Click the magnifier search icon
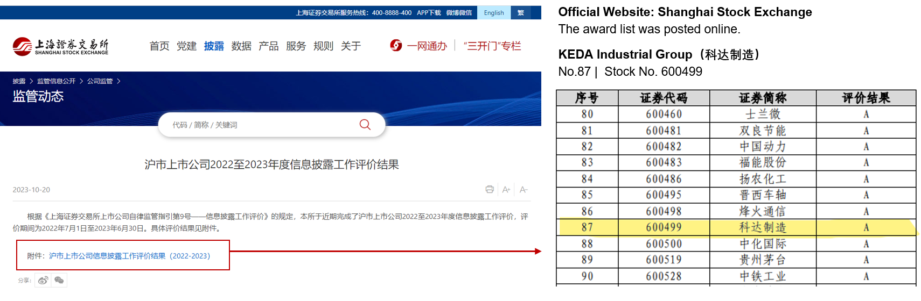The height and width of the screenshot is (301, 921). point(365,125)
